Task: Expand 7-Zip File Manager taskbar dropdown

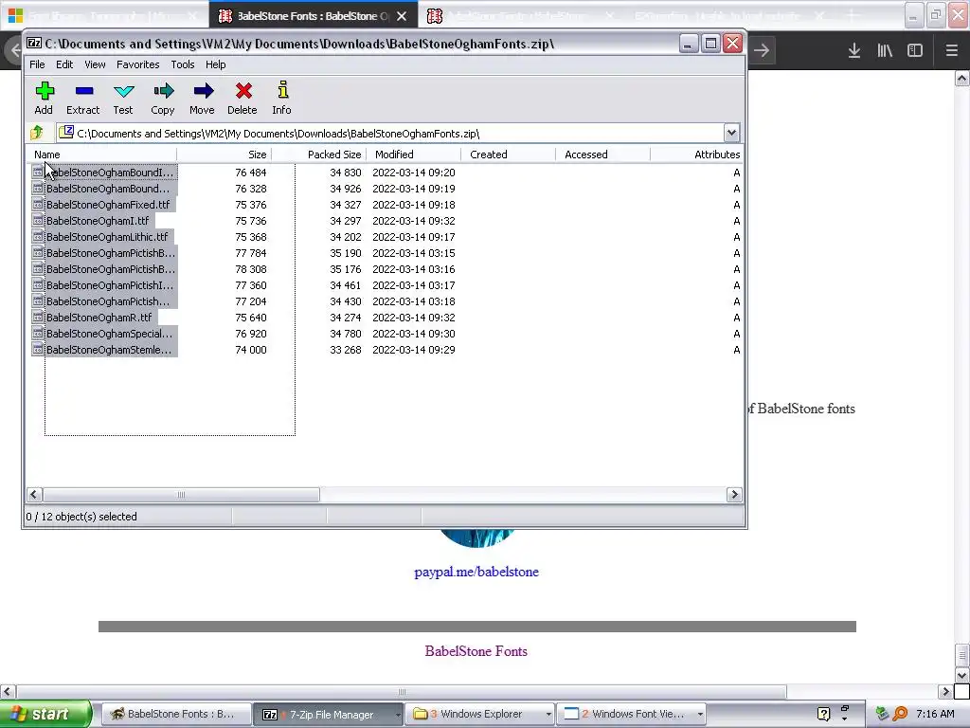Action: (398, 715)
